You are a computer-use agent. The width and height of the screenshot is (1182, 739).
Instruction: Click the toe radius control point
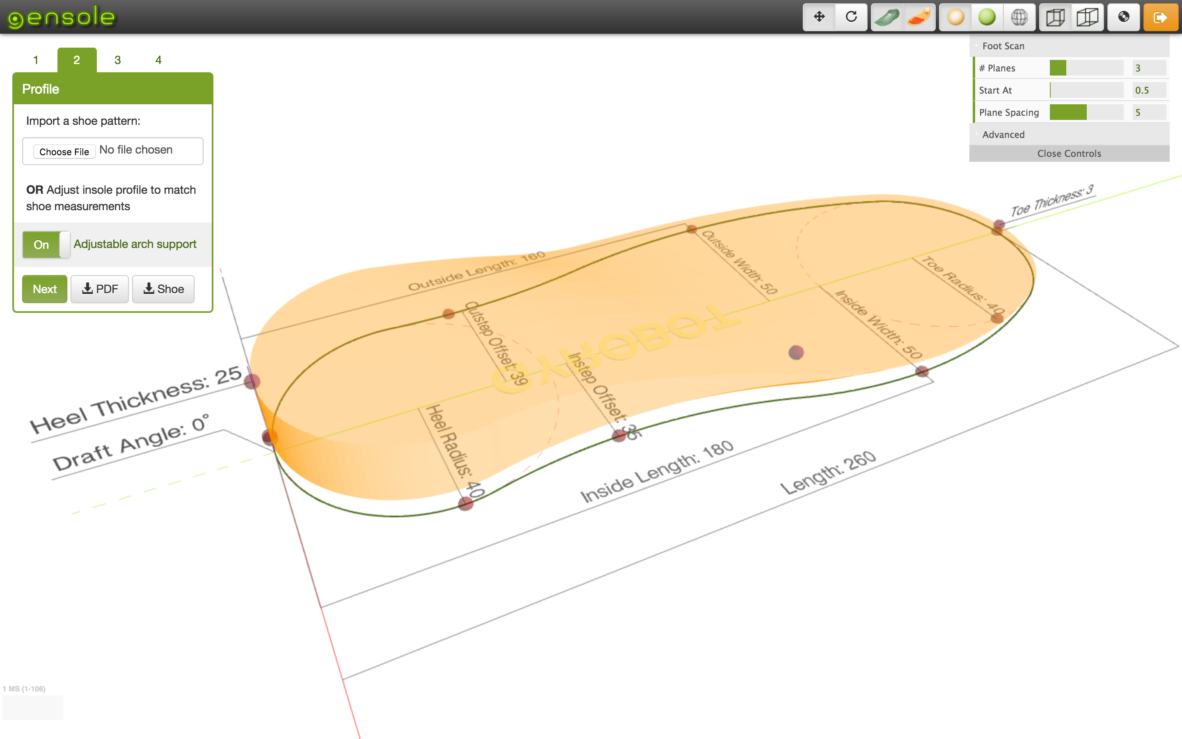[997, 318]
